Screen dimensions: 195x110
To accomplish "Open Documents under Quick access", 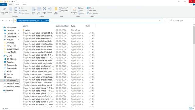I will tap(12, 37).
